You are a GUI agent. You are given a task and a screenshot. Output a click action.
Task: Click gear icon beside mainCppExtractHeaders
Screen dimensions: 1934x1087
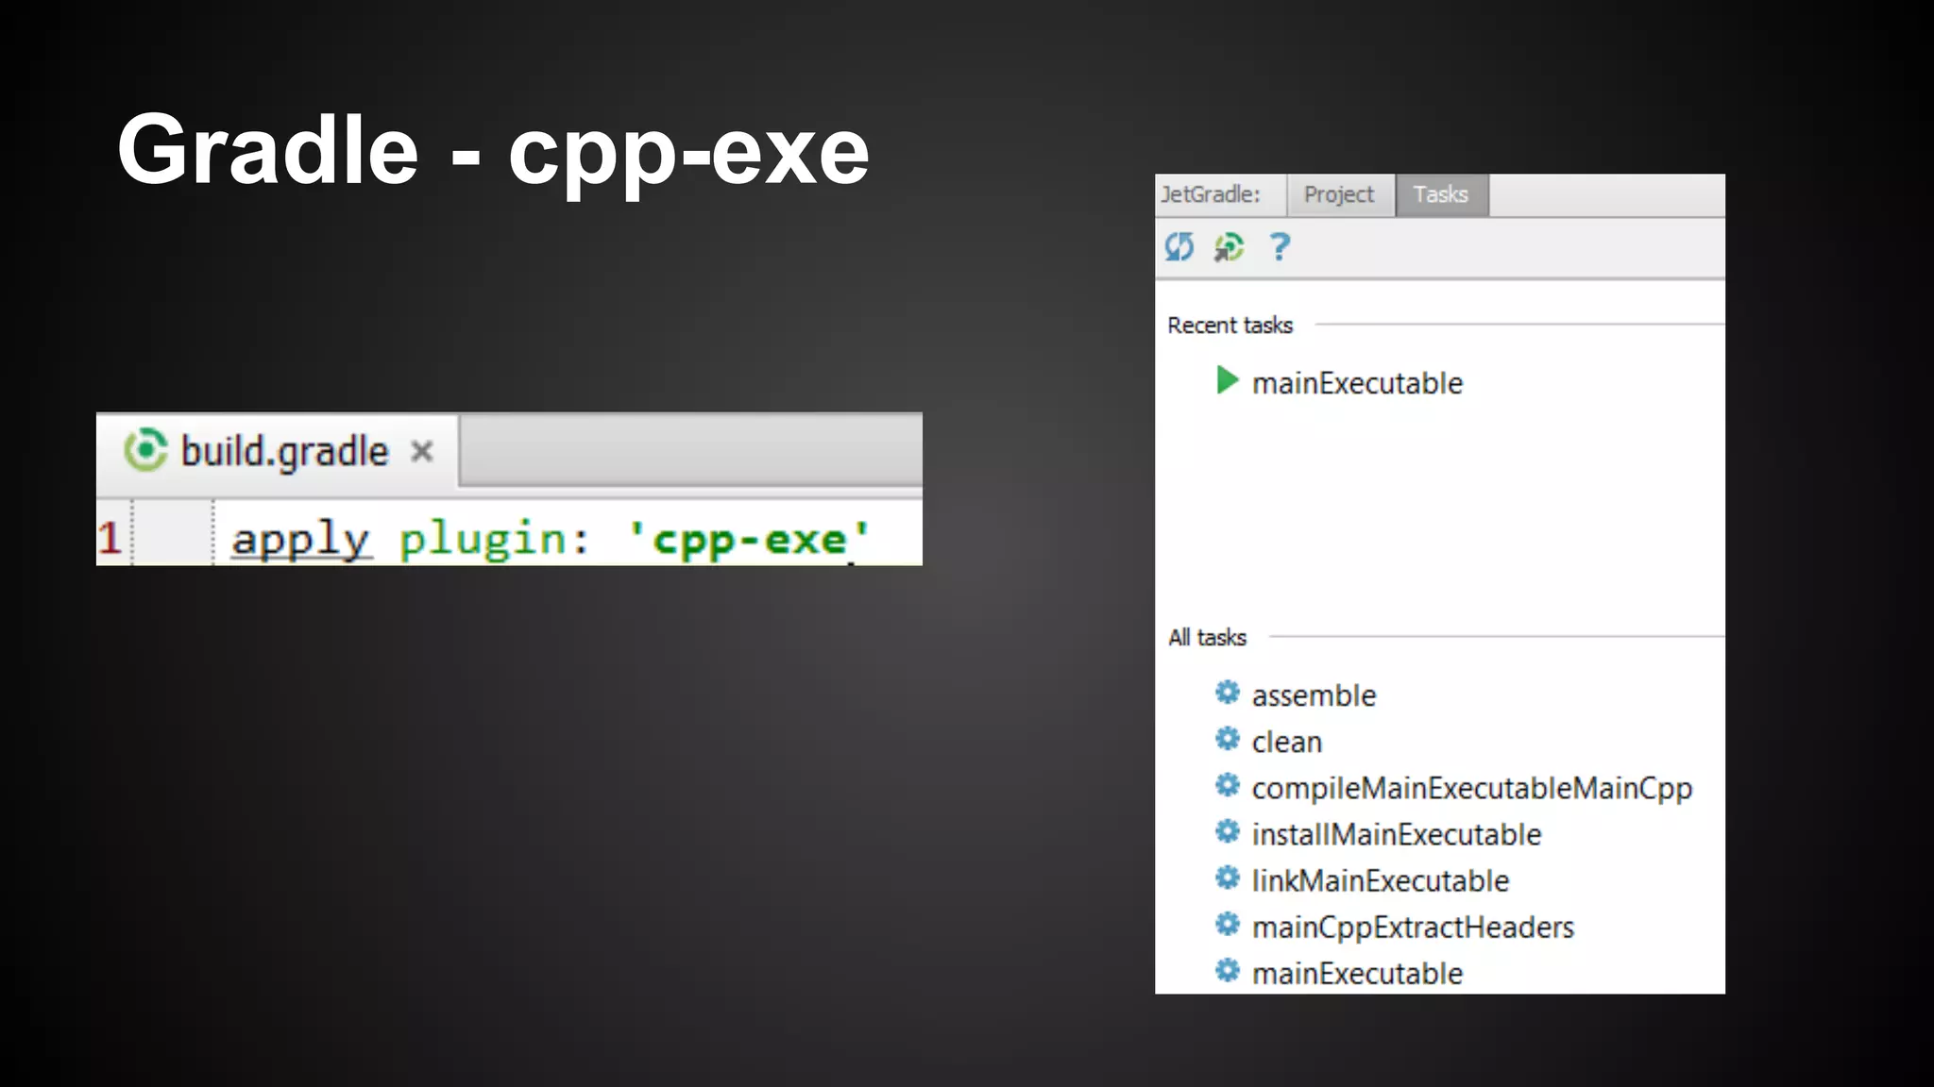1227,924
